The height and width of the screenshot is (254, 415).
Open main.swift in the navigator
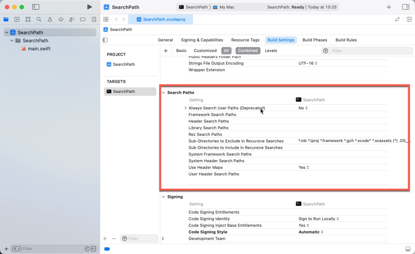39,49
